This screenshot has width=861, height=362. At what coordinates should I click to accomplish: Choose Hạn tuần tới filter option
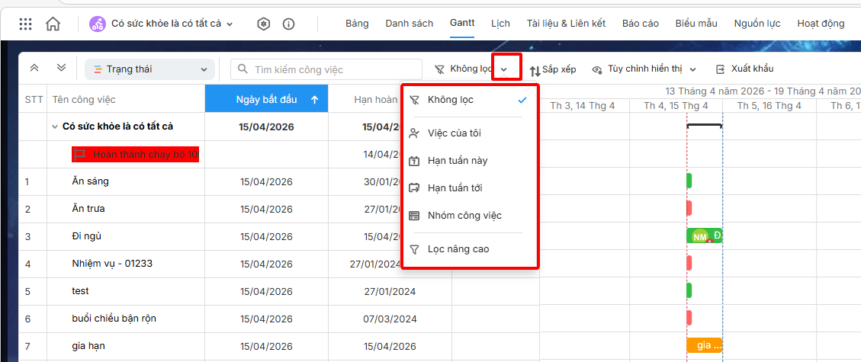click(469, 188)
